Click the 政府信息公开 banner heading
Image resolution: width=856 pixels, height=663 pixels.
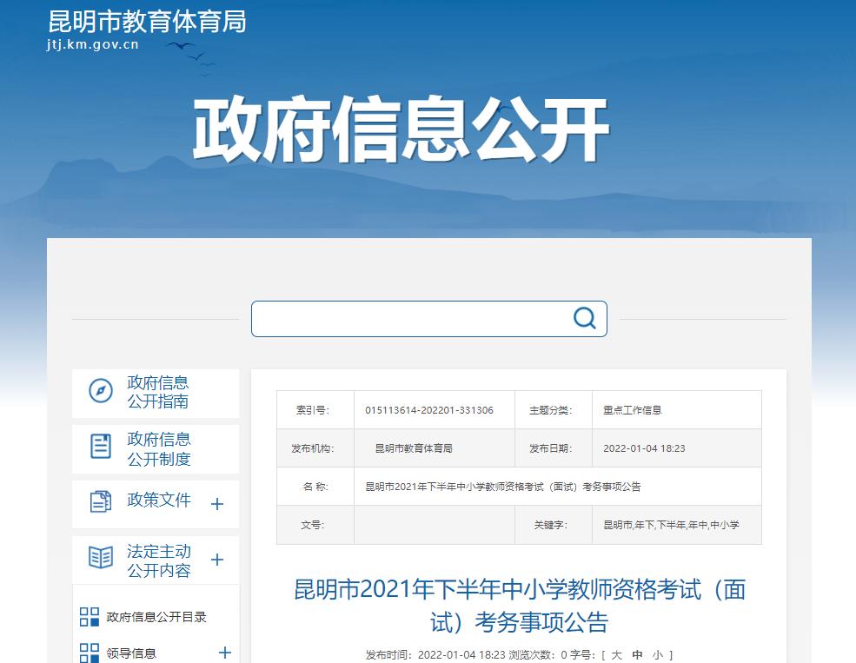401,129
